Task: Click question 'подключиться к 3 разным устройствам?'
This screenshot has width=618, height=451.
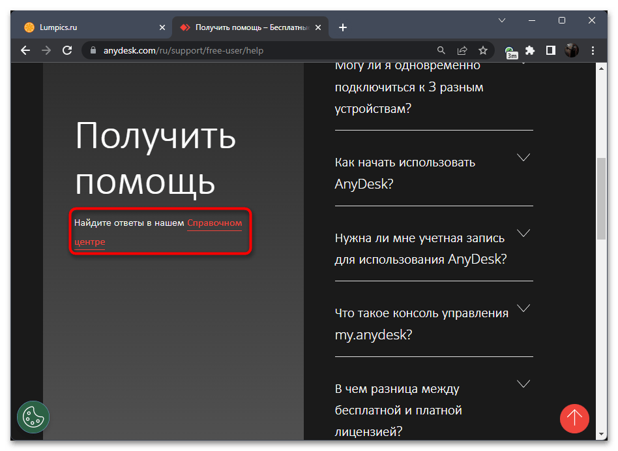Action: 409,89
